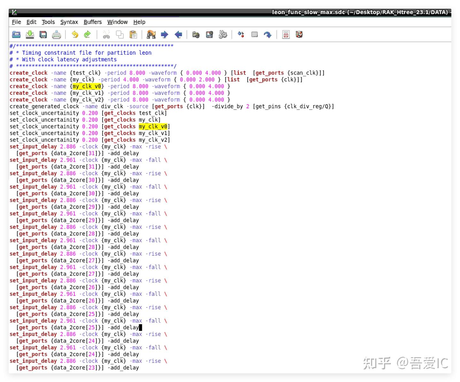This screenshot has height=382, width=460.
Task: Open the Tools menu
Action: pos(48,22)
